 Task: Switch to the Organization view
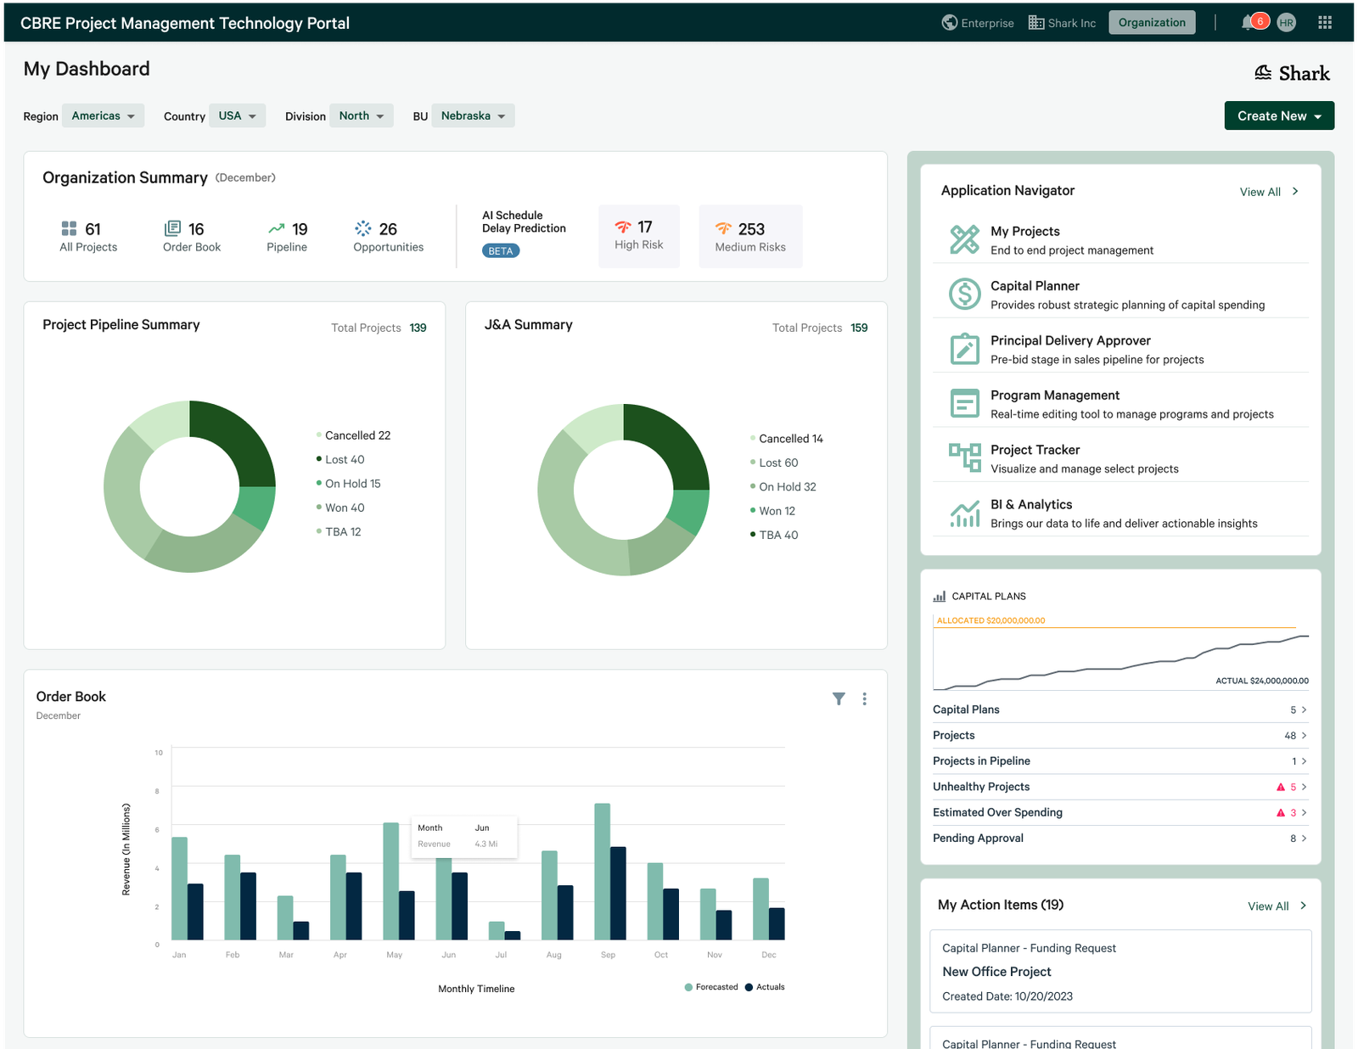point(1152,22)
